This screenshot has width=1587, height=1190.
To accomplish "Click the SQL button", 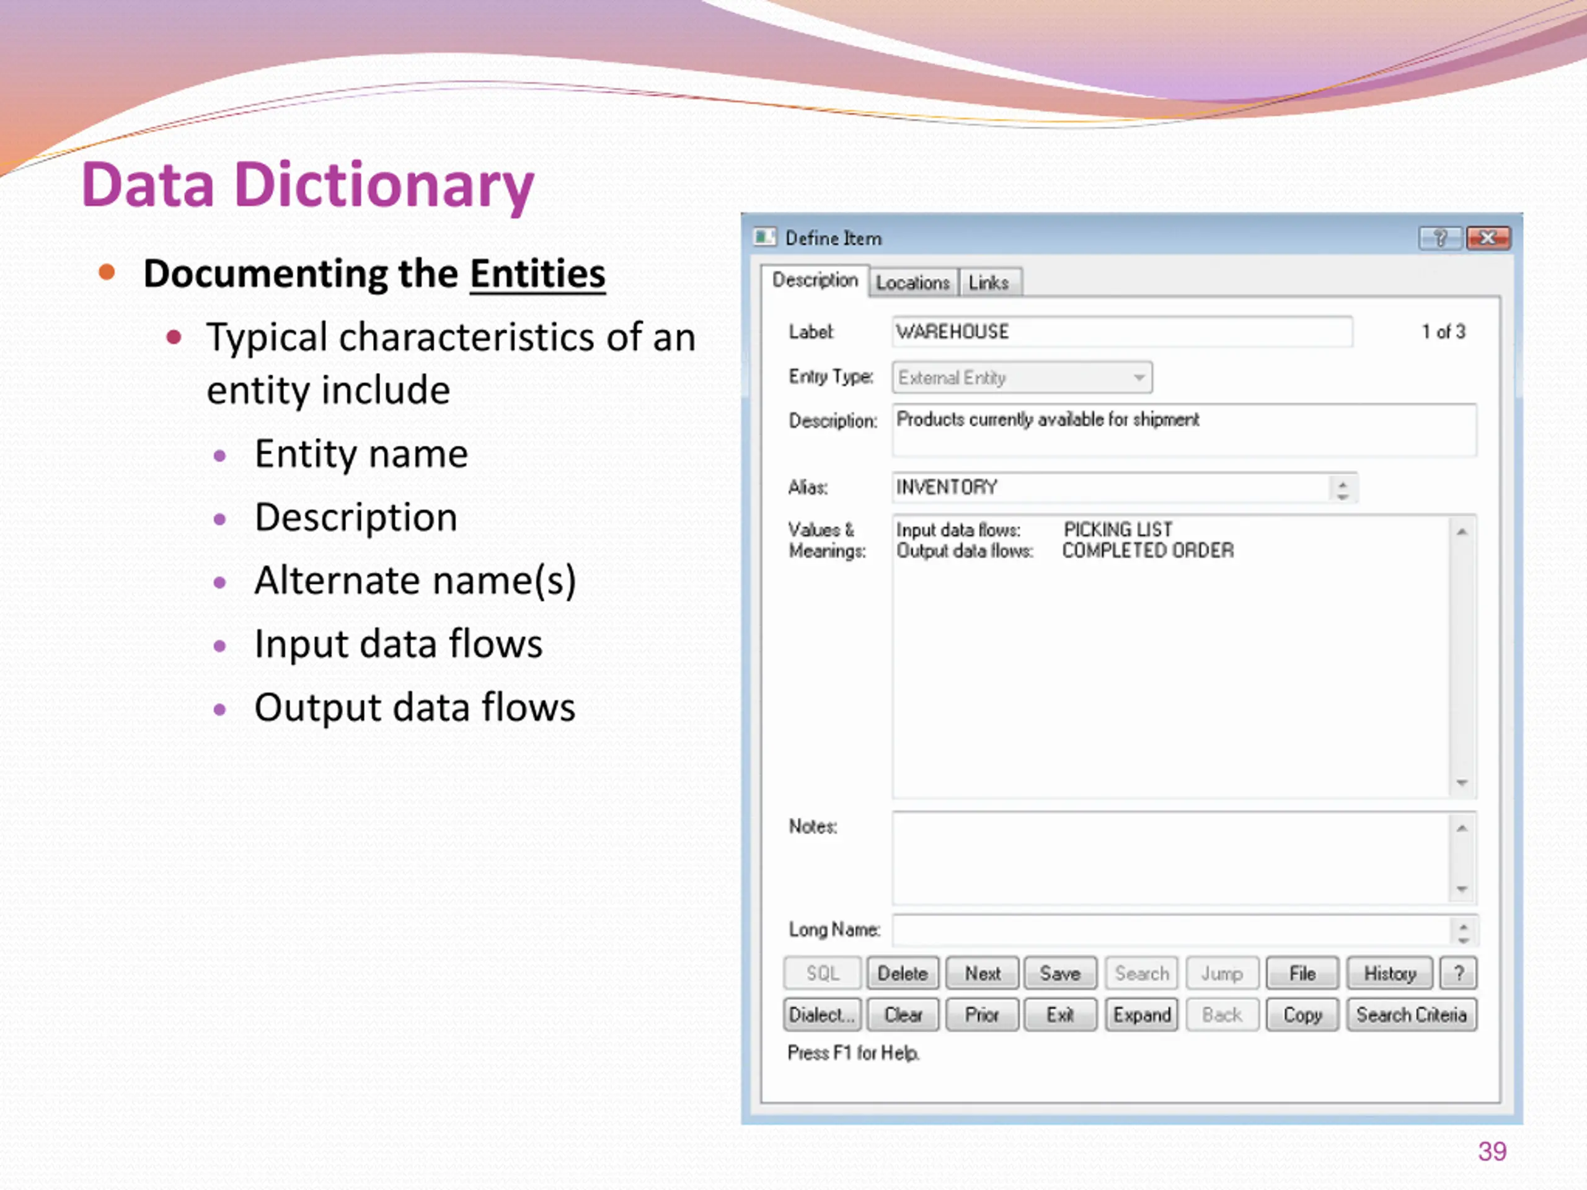I will click(822, 973).
